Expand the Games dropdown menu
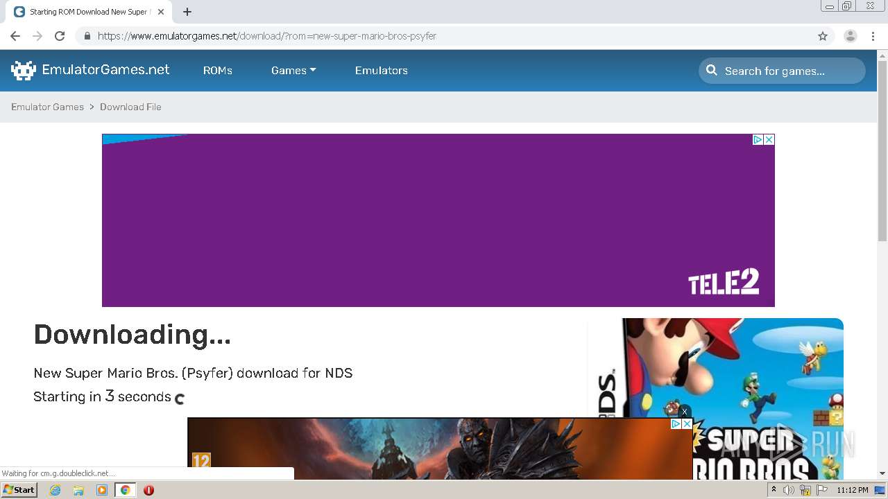Screen dimensions: 888x499 click(x=293, y=70)
